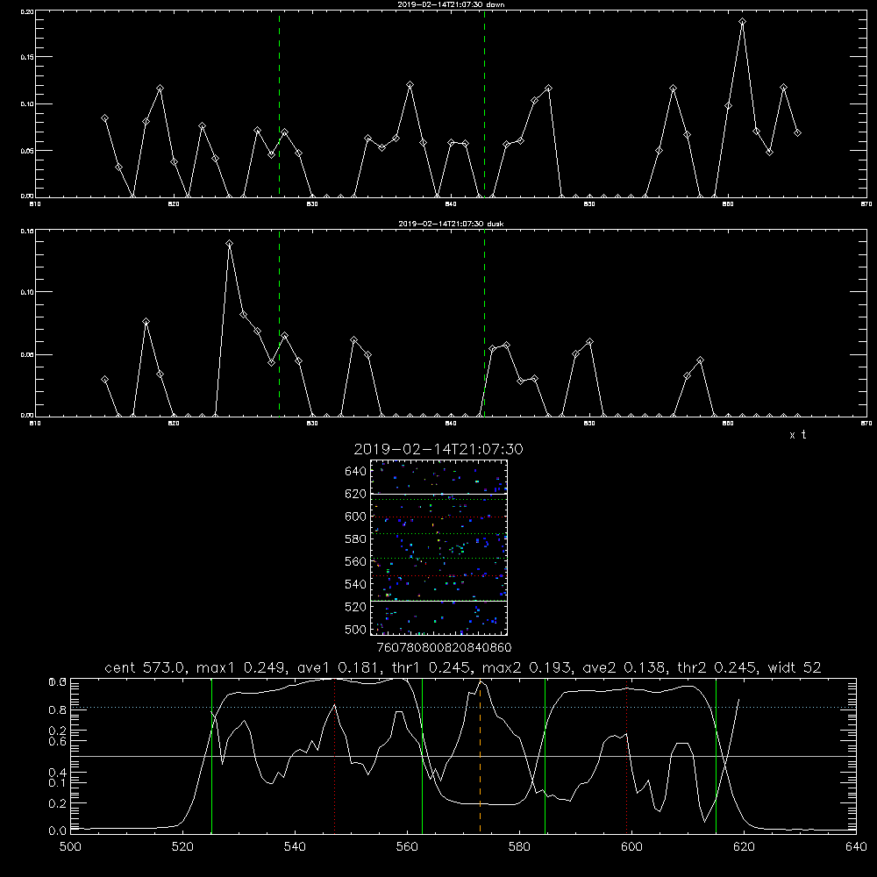
Task: Click the 'widt 52' value in the stats line
Action: [x=795, y=667]
